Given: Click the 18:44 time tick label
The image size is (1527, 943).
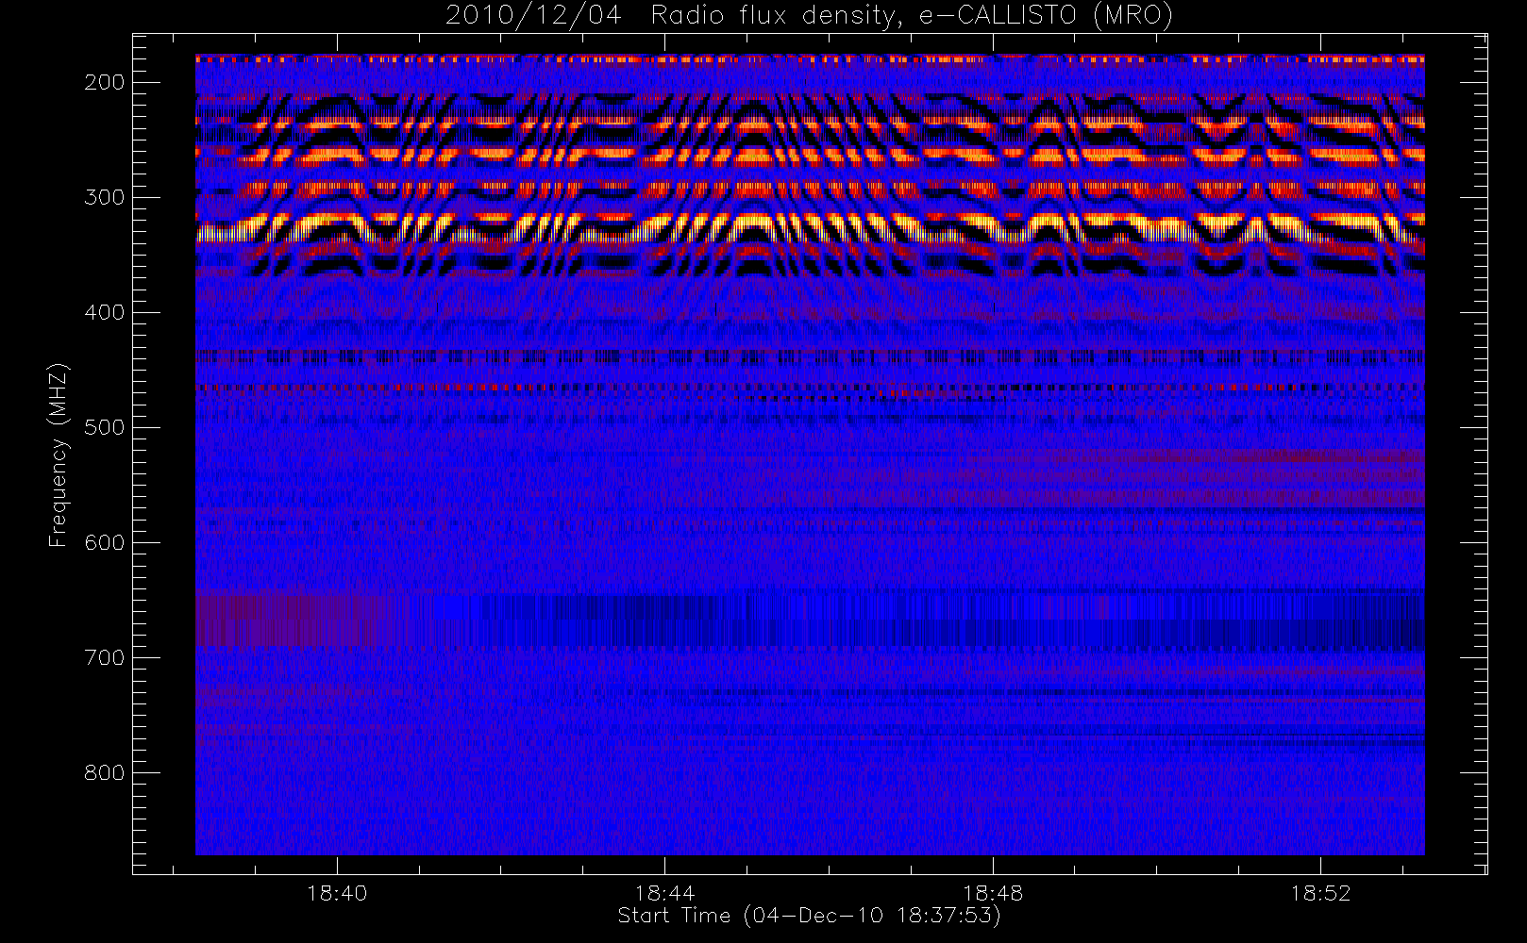Looking at the screenshot, I should click(x=664, y=893).
